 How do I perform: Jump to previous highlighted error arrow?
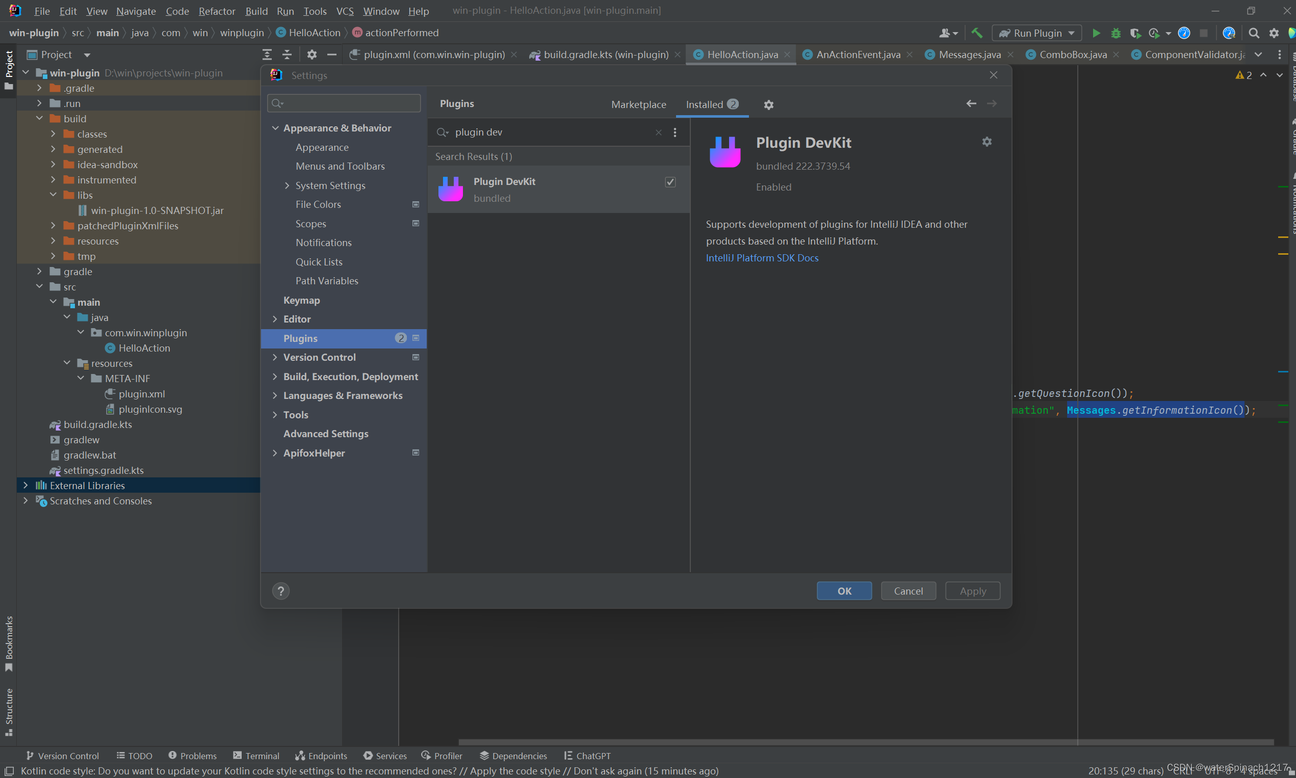pyautogui.click(x=1263, y=75)
